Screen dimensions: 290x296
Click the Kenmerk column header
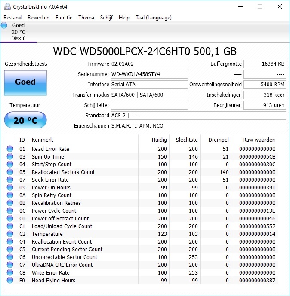84,140
